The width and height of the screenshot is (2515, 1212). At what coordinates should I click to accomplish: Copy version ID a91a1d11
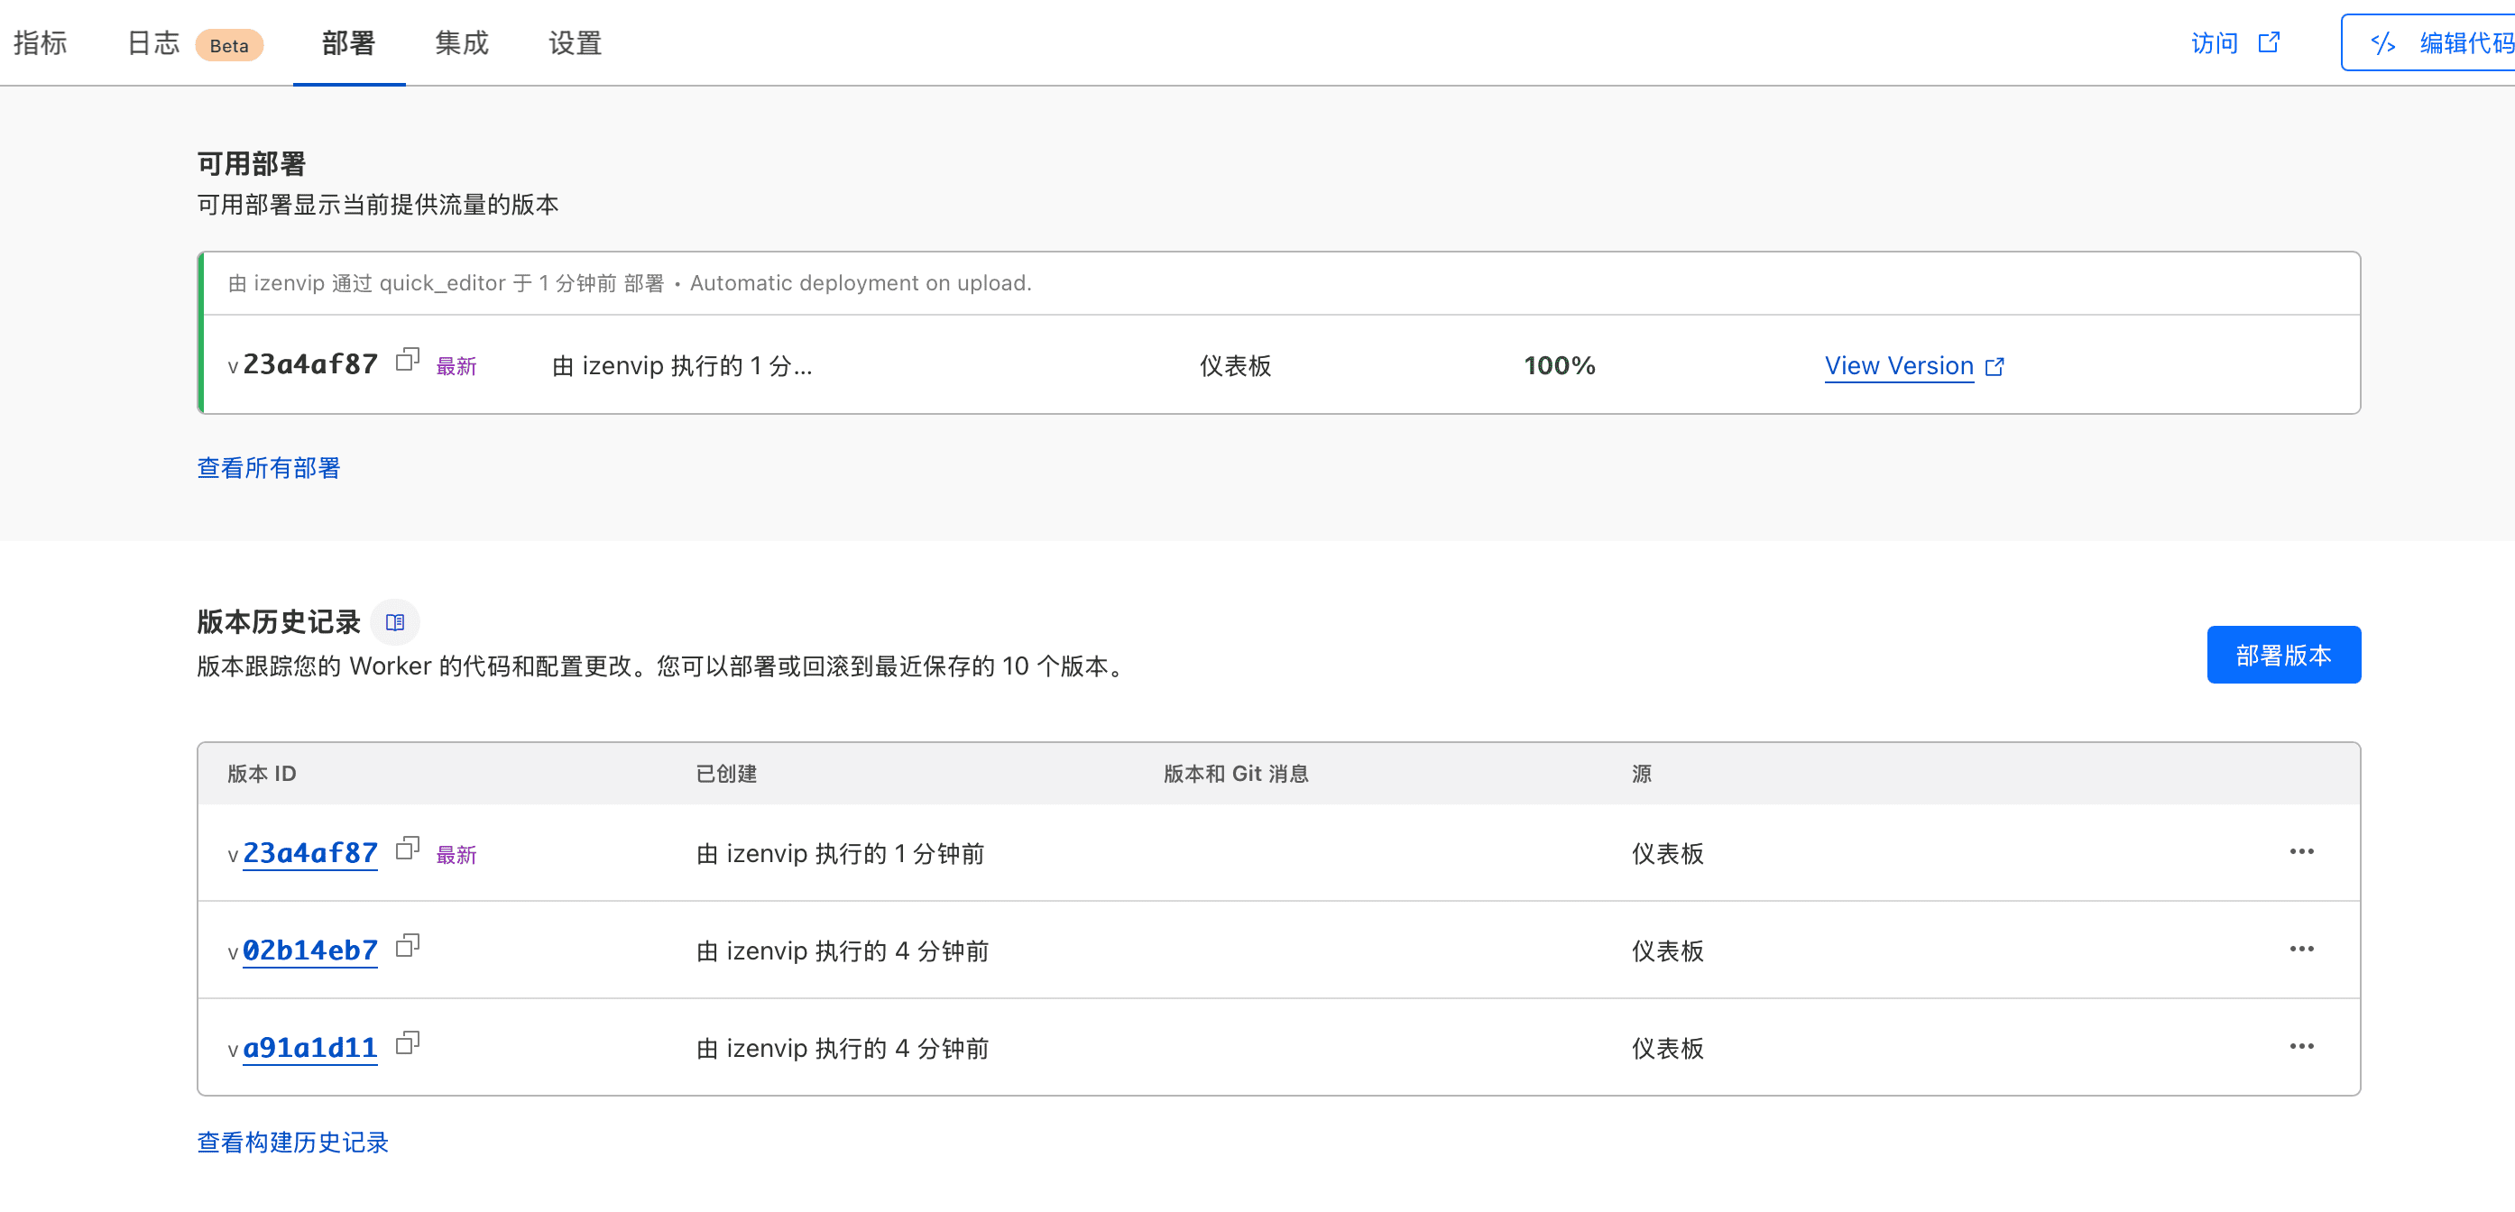[x=407, y=1043]
